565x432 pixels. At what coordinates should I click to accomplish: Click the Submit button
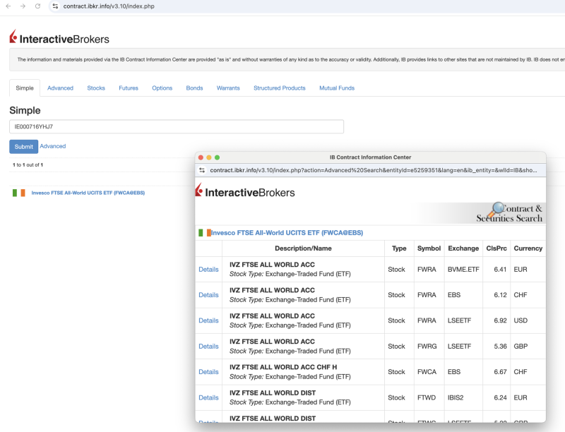click(24, 147)
